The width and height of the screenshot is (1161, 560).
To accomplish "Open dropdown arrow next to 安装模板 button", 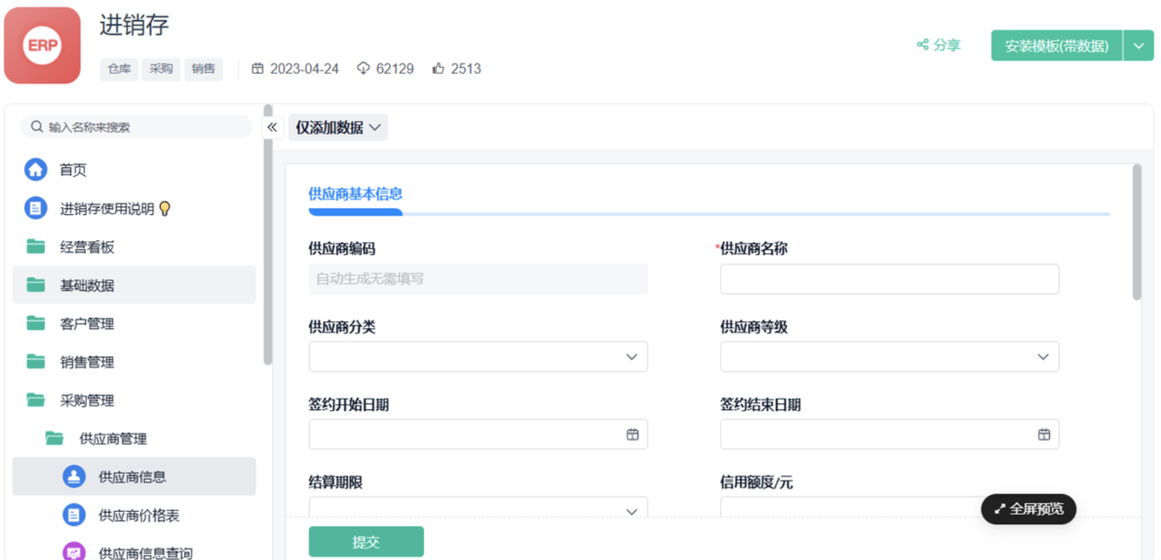I will pos(1138,45).
